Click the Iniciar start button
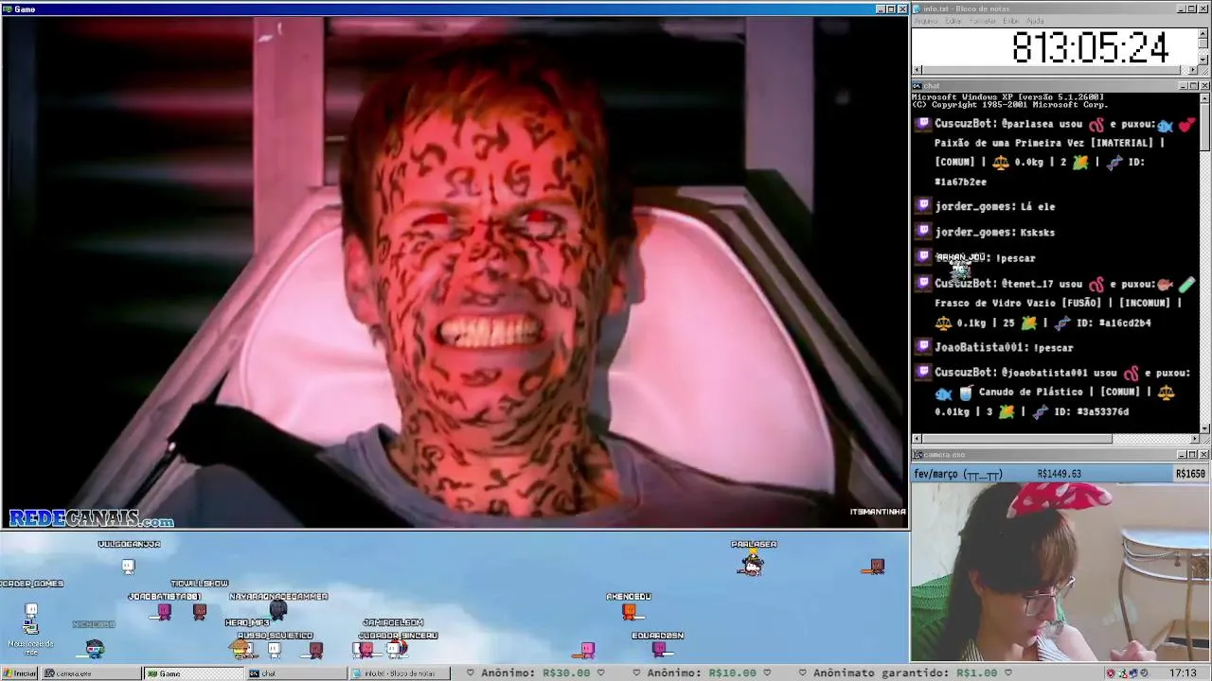1212x681 pixels. [20, 673]
